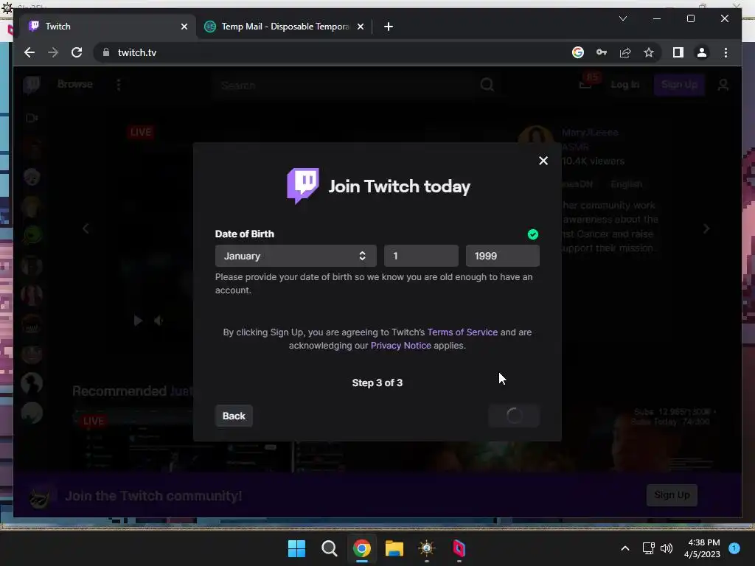Screen dimensions: 755x566
Task: Show hidden system tray icons
Action: click(625, 548)
